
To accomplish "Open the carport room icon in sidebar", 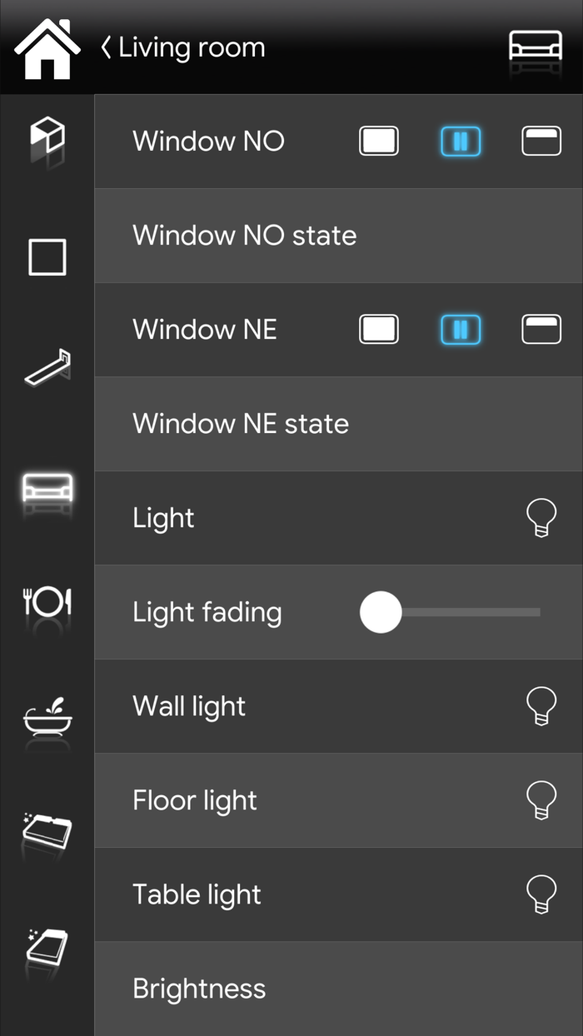I will pyautogui.click(x=47, y=368).
